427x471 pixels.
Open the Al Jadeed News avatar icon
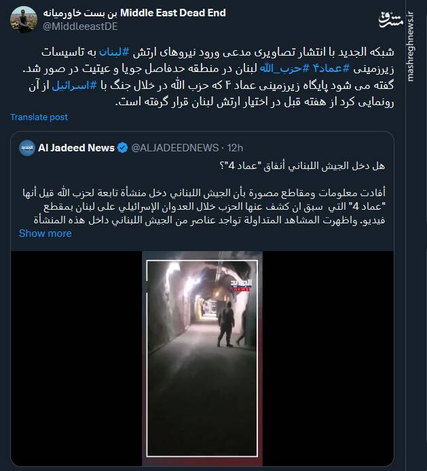[27, 148]
